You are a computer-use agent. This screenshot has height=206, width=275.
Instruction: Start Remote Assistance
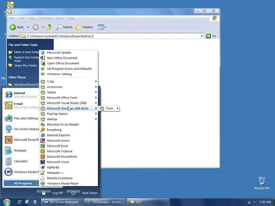[68, 178]
